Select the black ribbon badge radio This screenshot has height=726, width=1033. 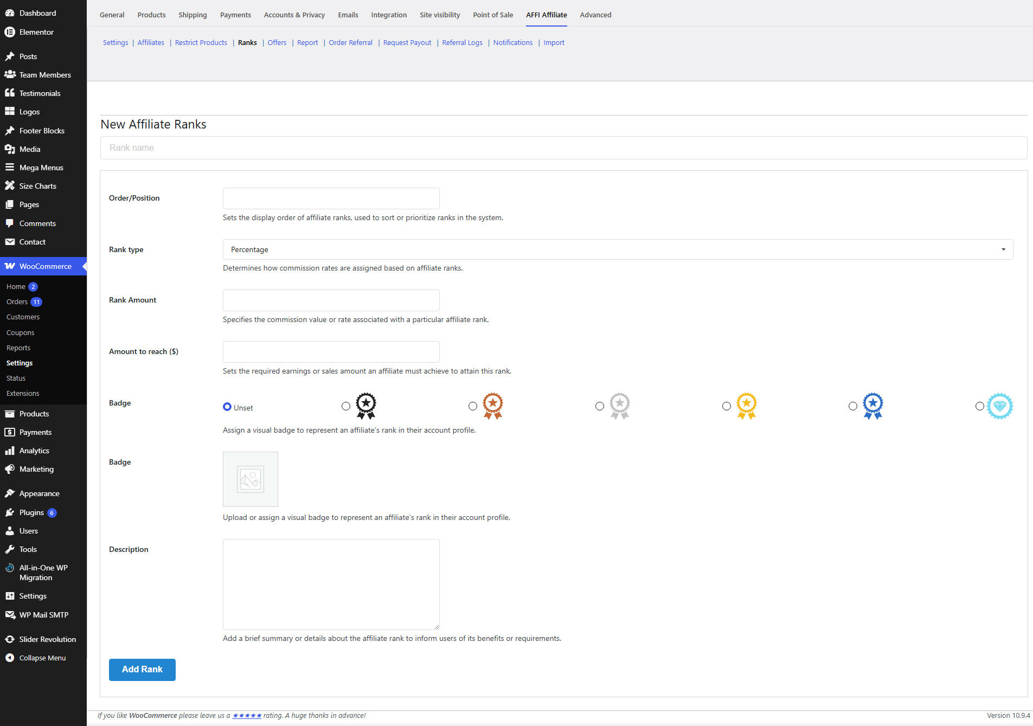click(346, 406)
